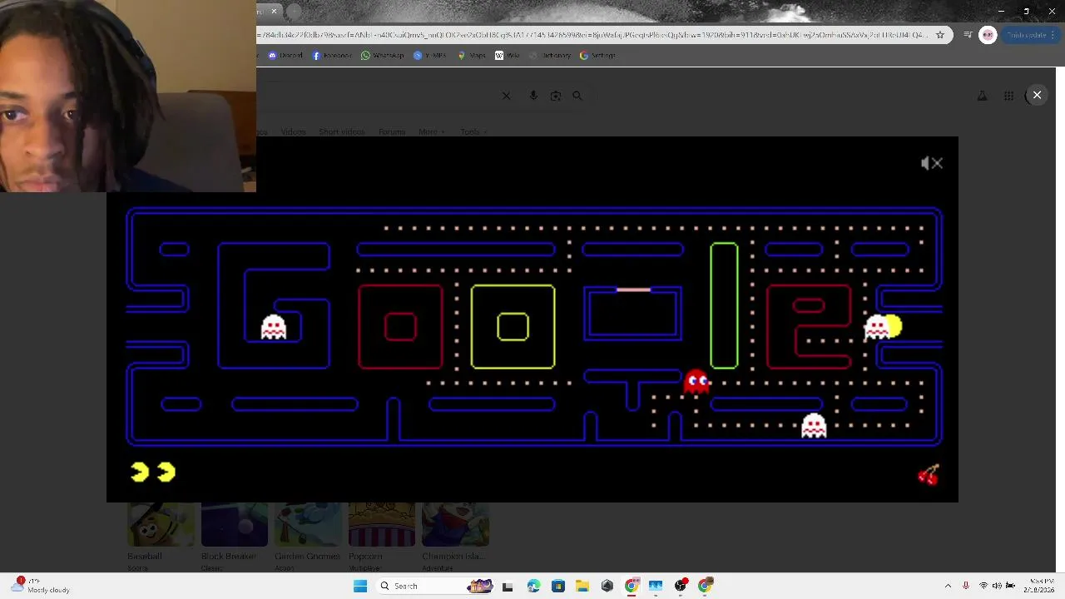Open Google Lens image search
Screen dimensions: 1065x599
click(x=556, y=96)
